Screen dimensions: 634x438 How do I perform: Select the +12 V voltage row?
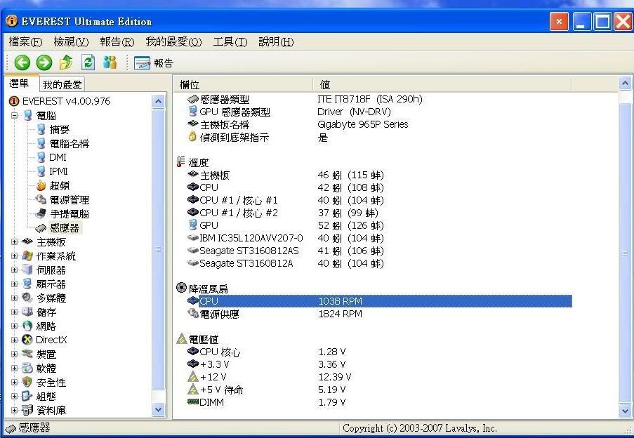[380, 377]
